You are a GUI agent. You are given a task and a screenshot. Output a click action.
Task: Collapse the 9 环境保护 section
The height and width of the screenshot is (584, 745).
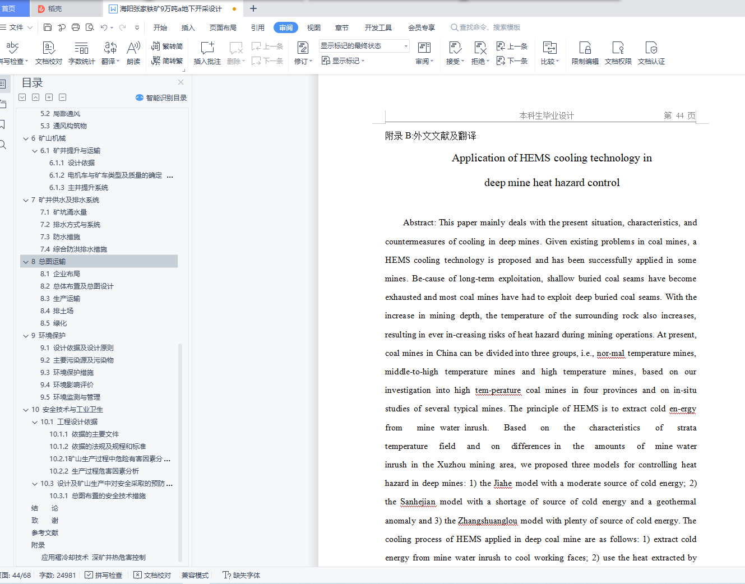pos(26,336)
